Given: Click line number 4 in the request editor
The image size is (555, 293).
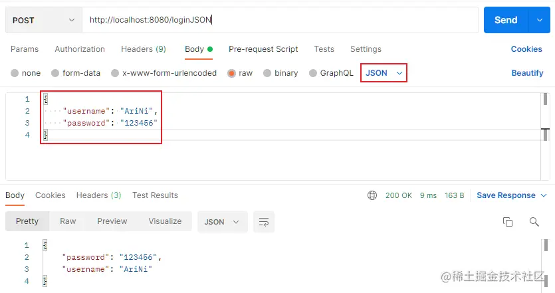Looking at the screenshot, I should (x=27, y=135).
